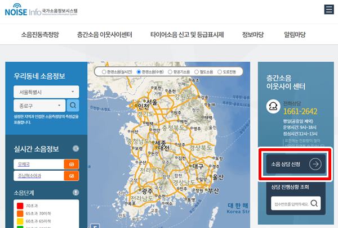Click the orange 68 noise value badge

coord(72,176)
